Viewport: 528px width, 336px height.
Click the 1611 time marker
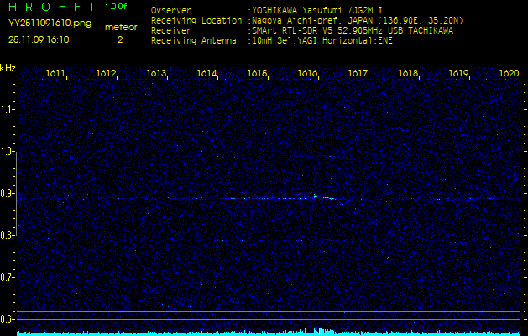tap(56, 74)
